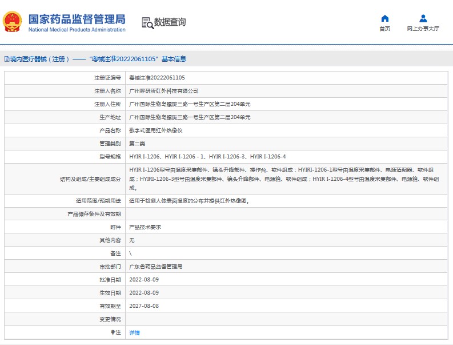
Task: Click the 国家药品监督管理局 title text
Action: pos(77,19)
